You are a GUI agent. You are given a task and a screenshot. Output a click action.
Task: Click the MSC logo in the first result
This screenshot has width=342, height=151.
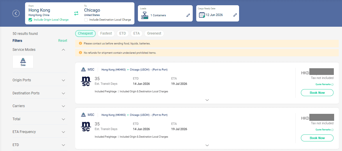click(86, 81)
